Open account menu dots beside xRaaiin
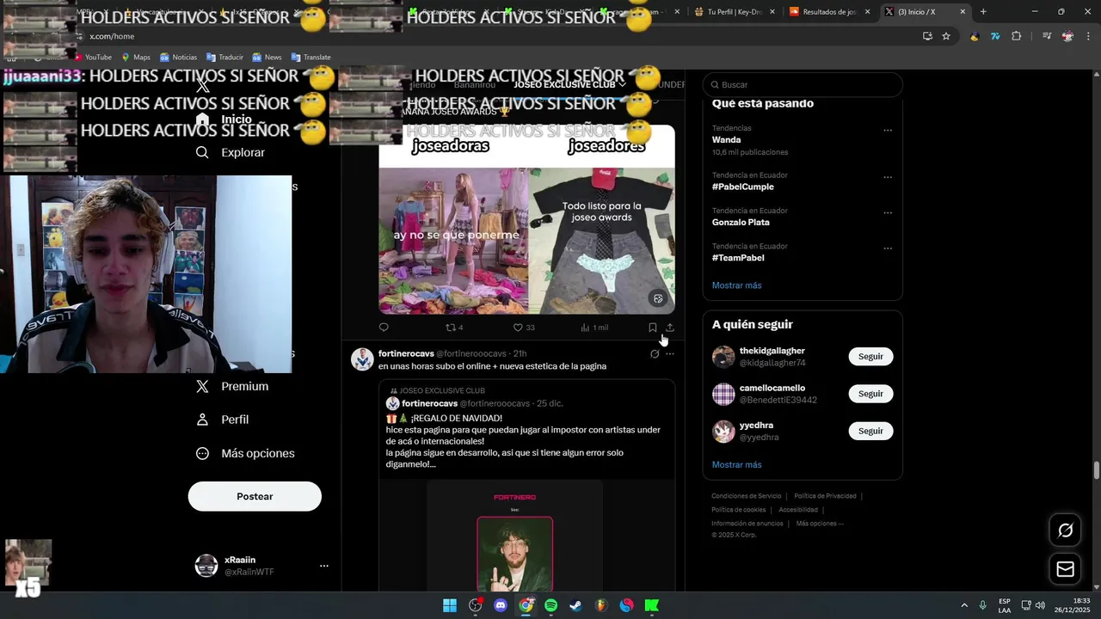Screen dimensions: 1101x619 [324, 566]
